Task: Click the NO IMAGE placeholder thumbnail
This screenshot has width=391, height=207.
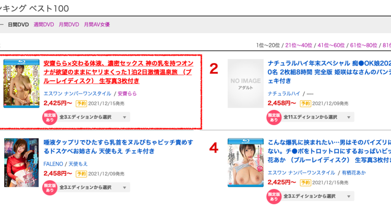Action: [246, 84]
